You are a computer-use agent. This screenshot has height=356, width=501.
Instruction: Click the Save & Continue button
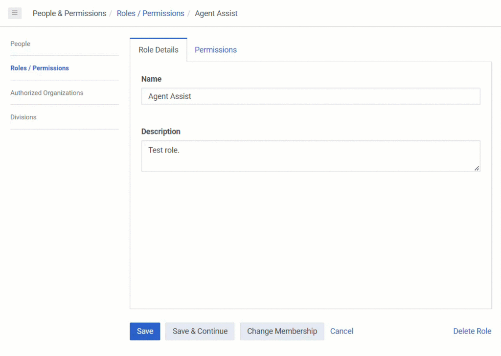pos(200,331)
